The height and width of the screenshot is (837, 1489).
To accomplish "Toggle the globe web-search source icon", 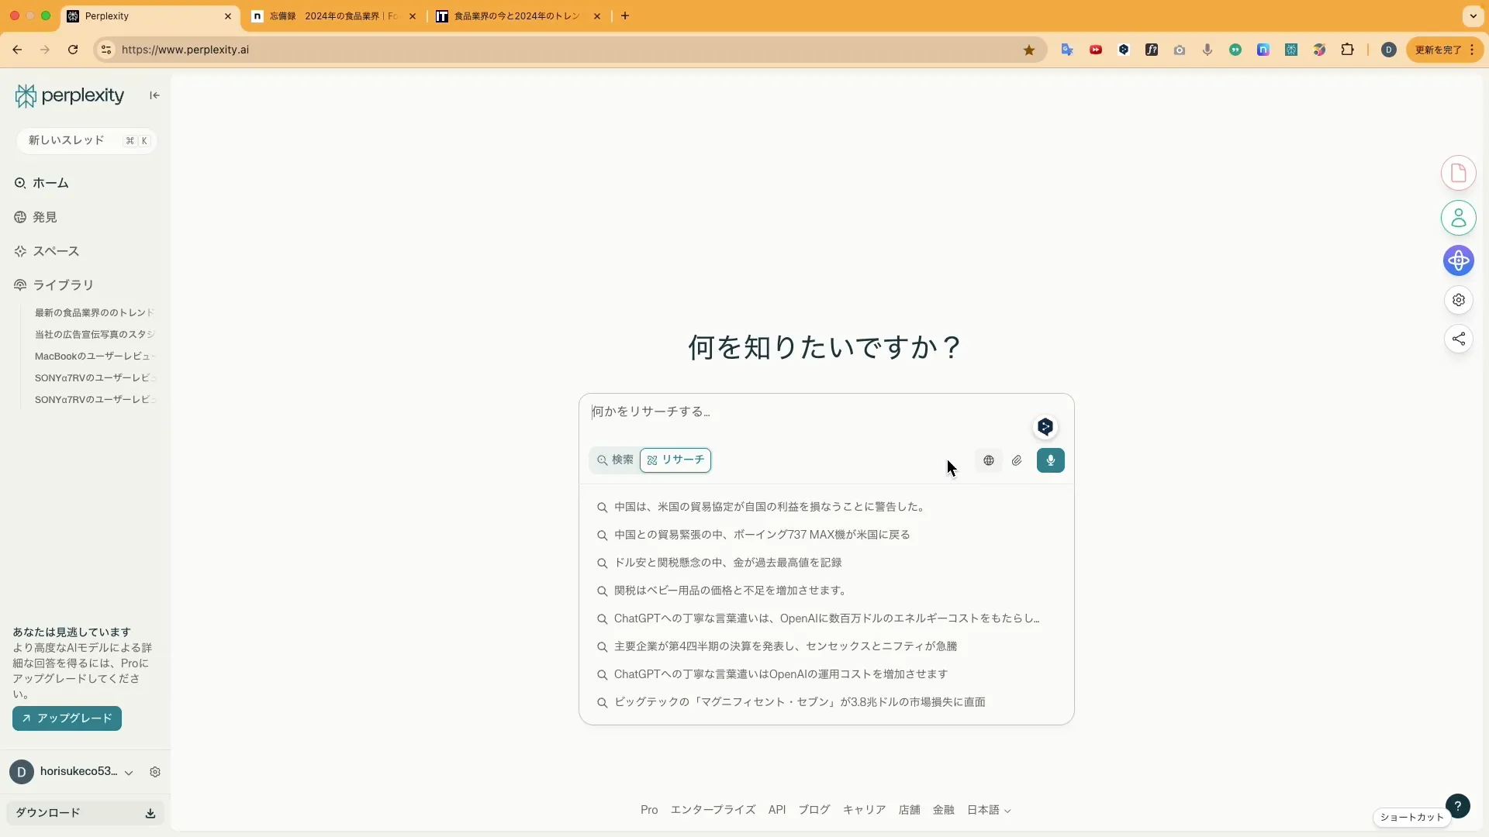I will point(988,460).
